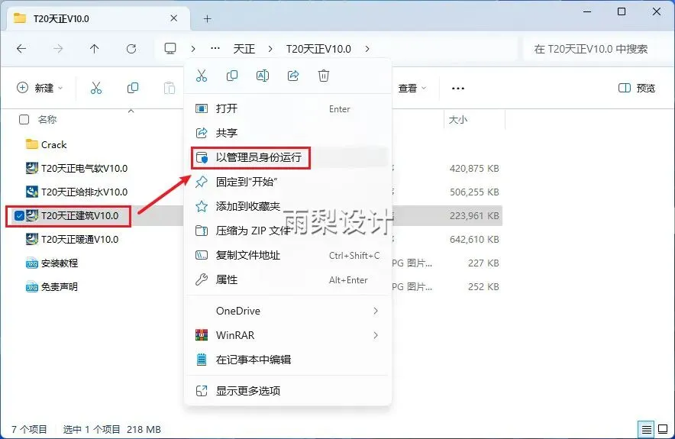Click the 227 KB size cell
The width and height of the screenshot is (675, 439).
click(x=483, y=263)
